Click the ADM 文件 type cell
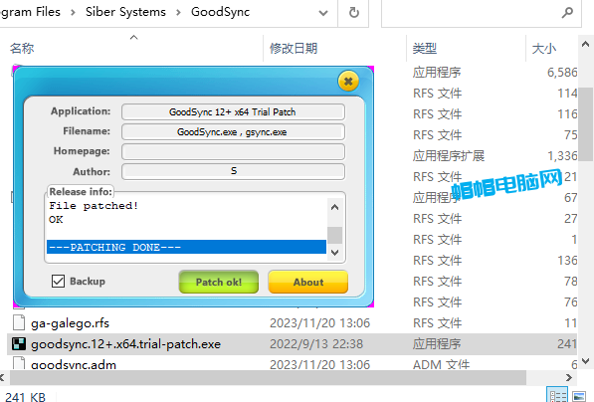This screenshot has width=594, height=402. point(442,364)
